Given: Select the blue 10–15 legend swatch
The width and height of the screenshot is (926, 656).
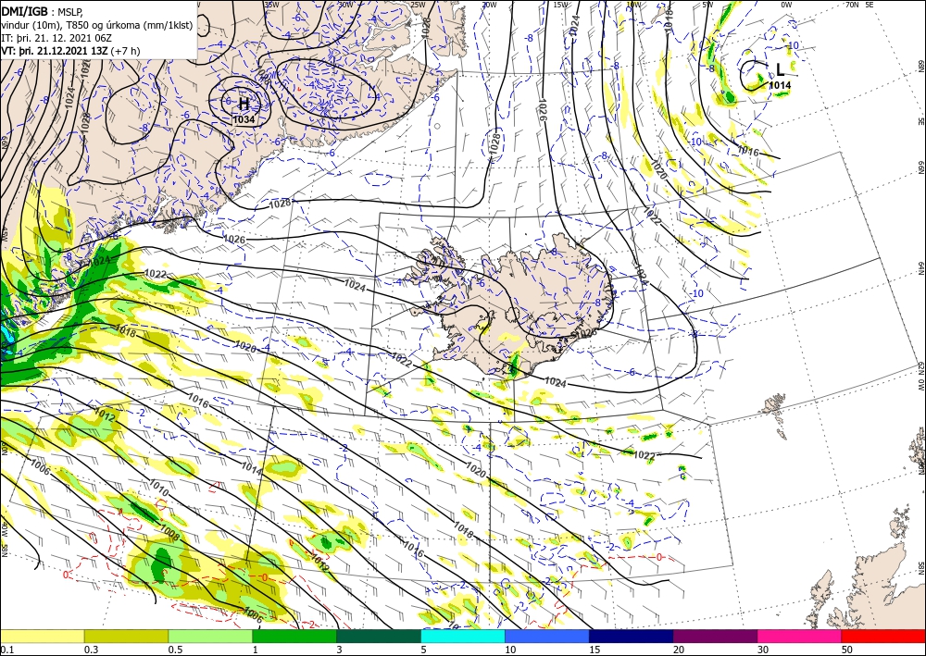Looking at the screenshot, I should 547,636.
